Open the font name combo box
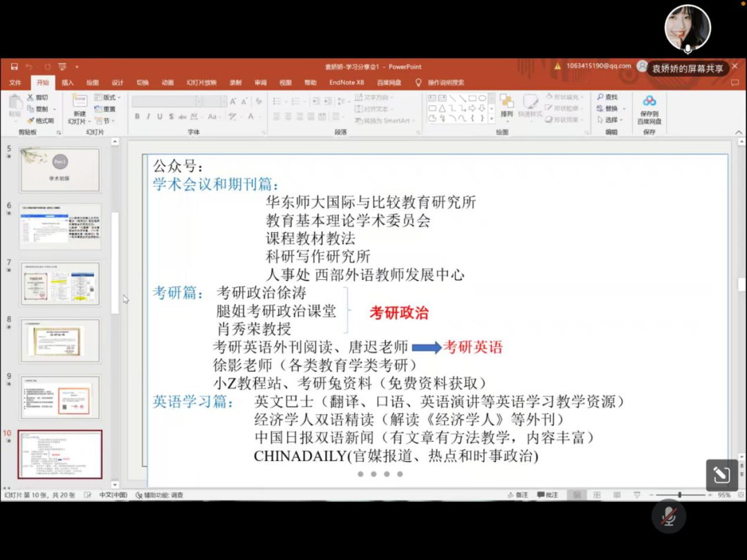The image size is (747, 560). tap(166, 101)
